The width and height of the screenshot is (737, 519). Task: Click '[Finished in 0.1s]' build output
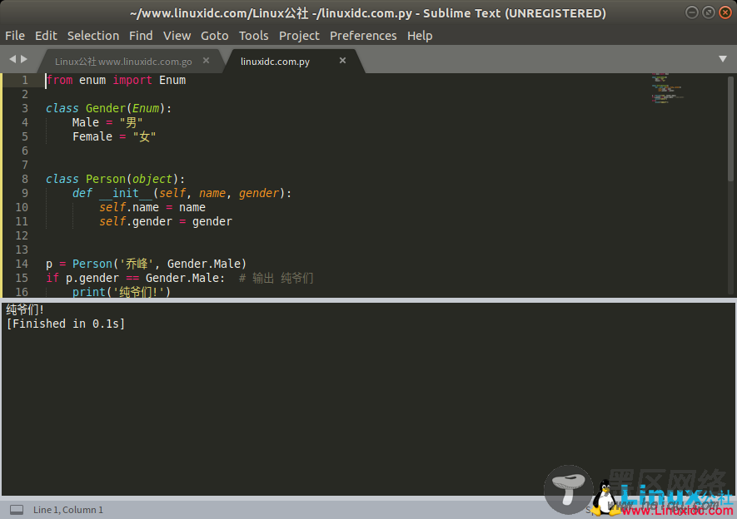pyautogui.click(x=66, y=324)
